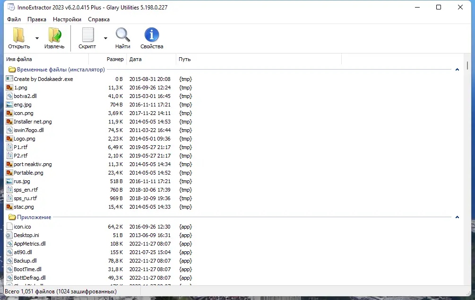Collapse the Временные файлы (инсталлятор) group
The image size is (475, 300).
(x=457, y=70)
